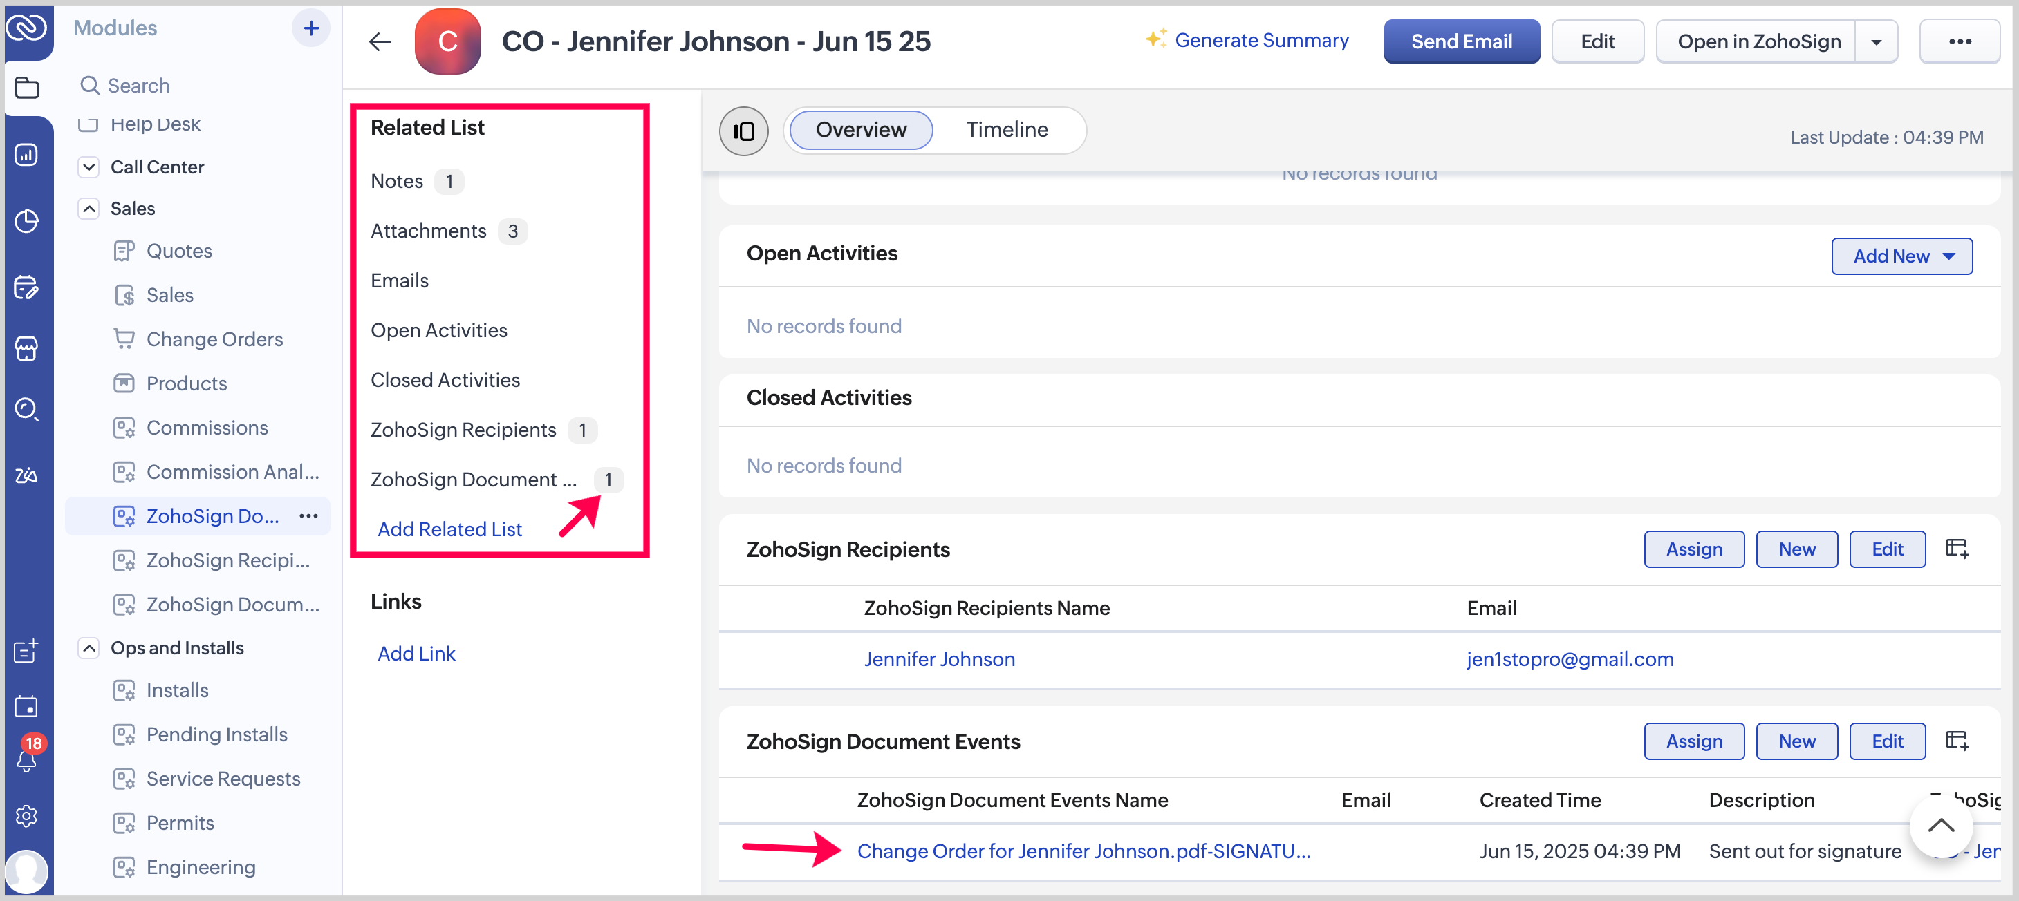Open the settings gear in sidebar
This screenshot has height=901, width=2019.
pos(27,815)
